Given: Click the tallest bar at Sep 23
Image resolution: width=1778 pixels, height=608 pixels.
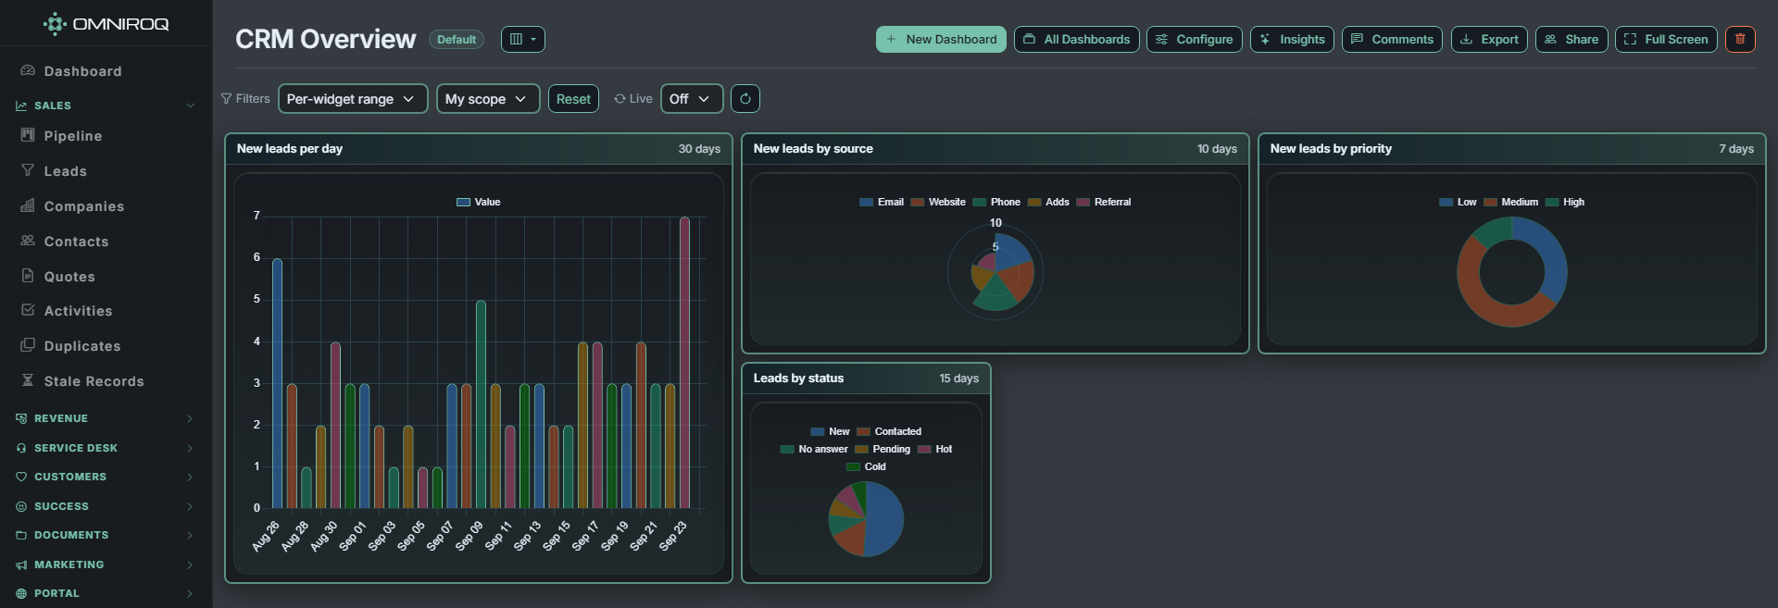Looking at the screenshot, I should [685, 363].
